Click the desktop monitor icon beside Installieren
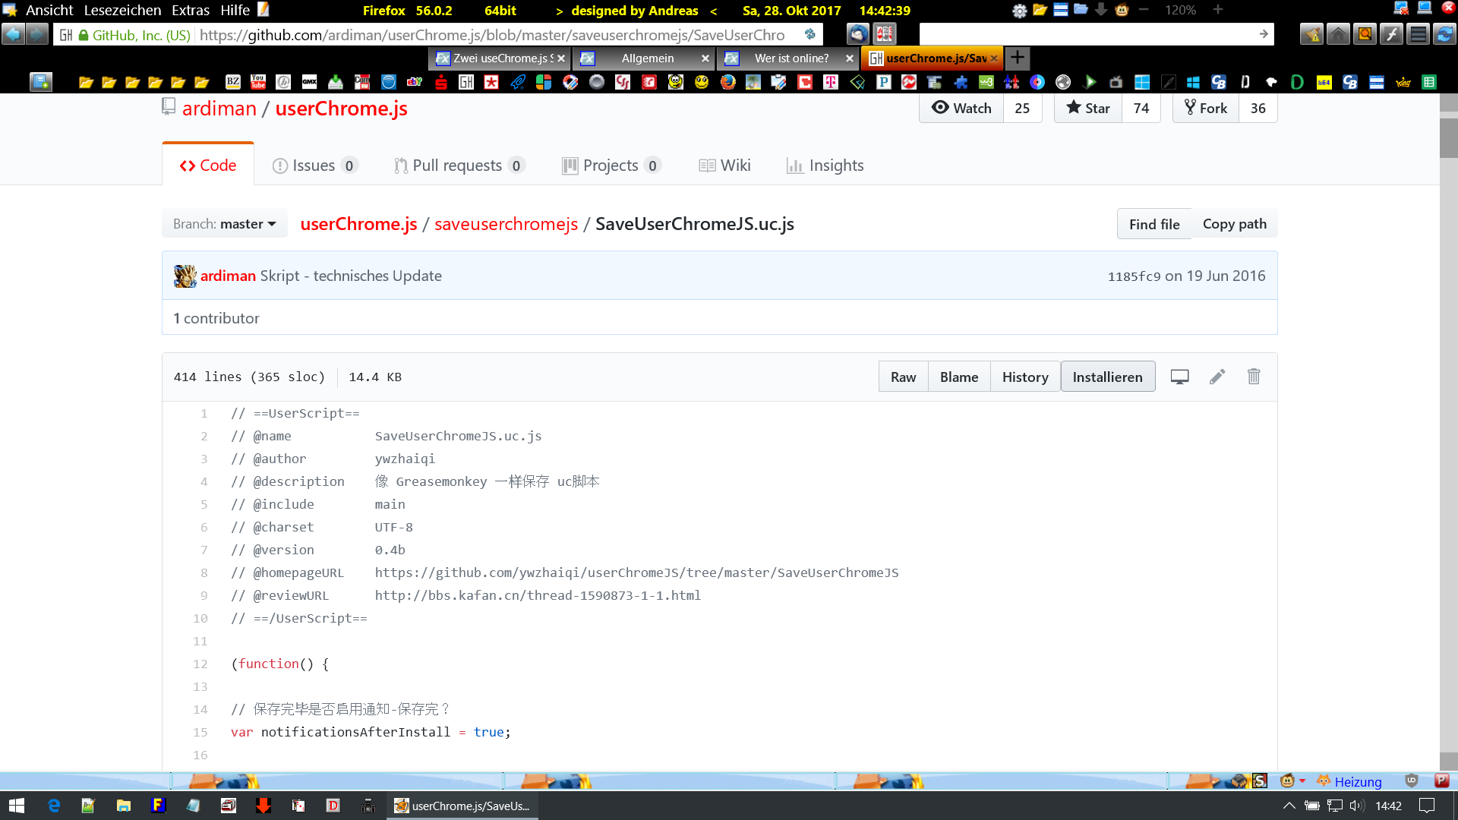1458x820 pixels. 1179,377
